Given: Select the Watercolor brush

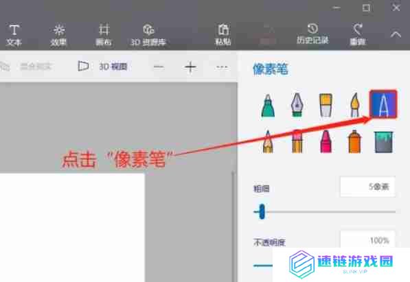Looking at the screenshot, I should [354, 105].
